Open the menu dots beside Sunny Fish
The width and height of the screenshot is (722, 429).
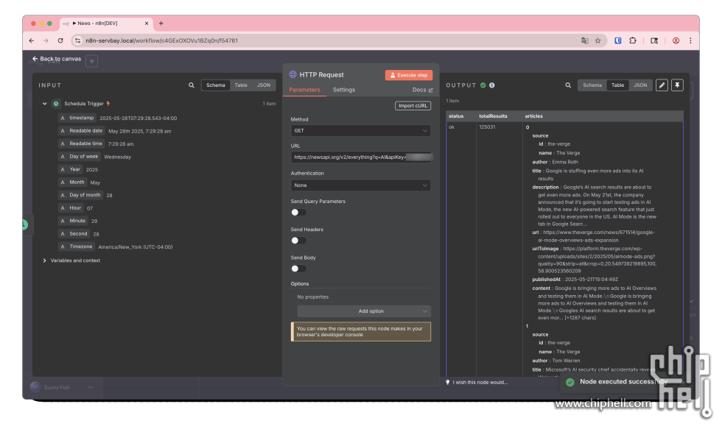coord(90,387)
